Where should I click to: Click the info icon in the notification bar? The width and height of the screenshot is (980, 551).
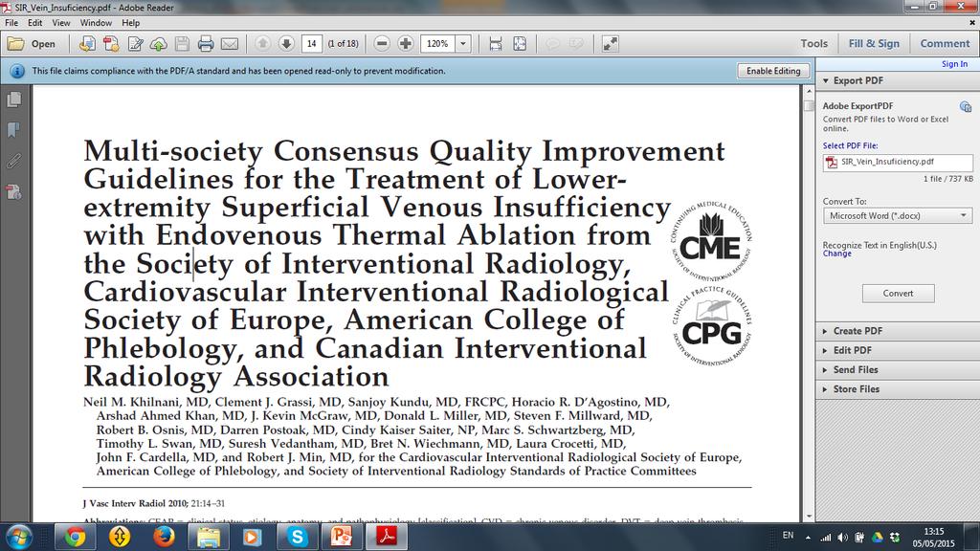(17, 71)
